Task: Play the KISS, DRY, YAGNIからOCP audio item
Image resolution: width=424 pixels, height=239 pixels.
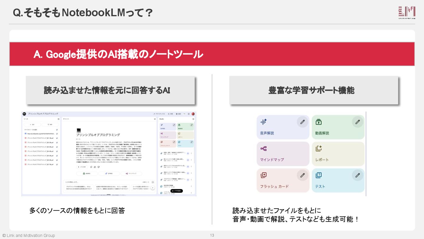Action: click(x=188, y=153)
